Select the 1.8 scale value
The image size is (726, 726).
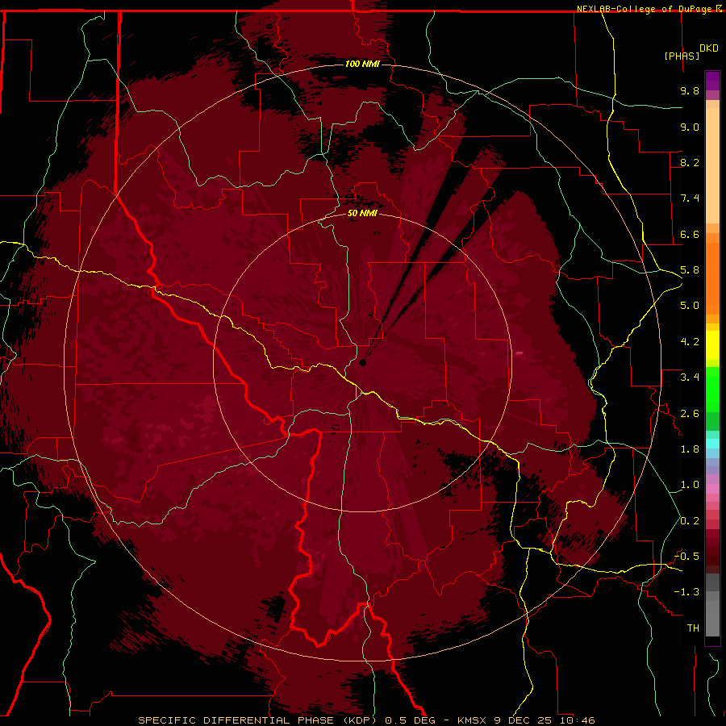point(690,449)
